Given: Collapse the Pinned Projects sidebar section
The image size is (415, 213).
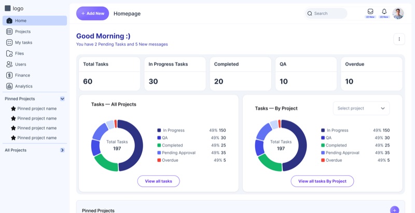Looking at the screenshot, I should click(62, 99).
